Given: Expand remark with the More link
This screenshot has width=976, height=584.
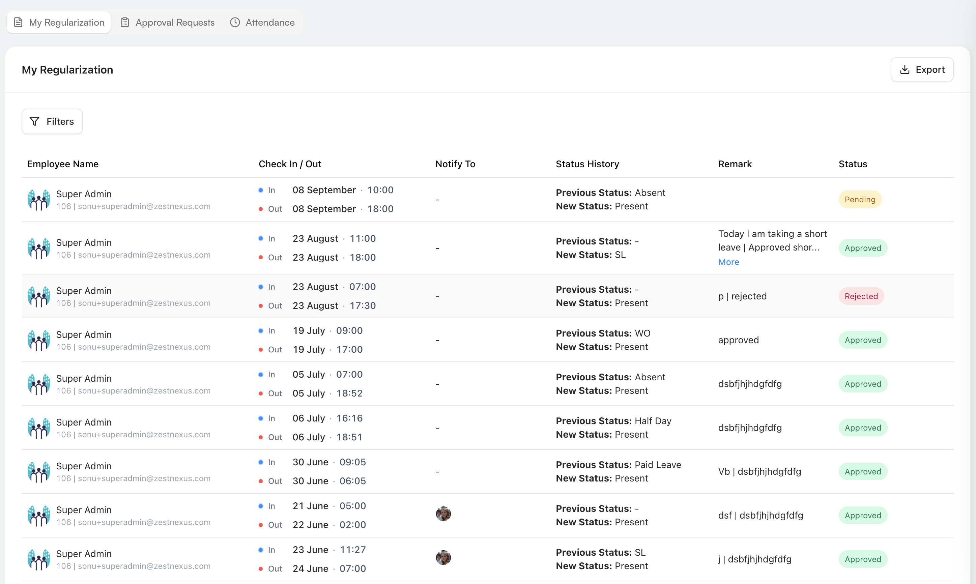Looking at the screenshot, I should pos(728,262).
